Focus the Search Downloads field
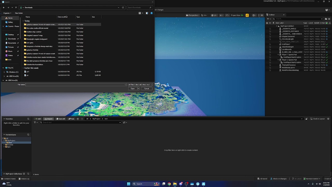Viewport: 332px width, 187px height. coord(140,8)
